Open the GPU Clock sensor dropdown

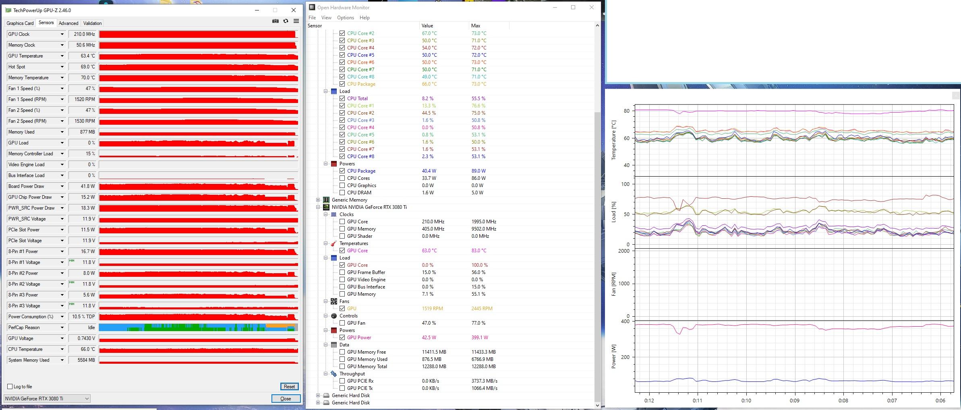pos(62,34)
